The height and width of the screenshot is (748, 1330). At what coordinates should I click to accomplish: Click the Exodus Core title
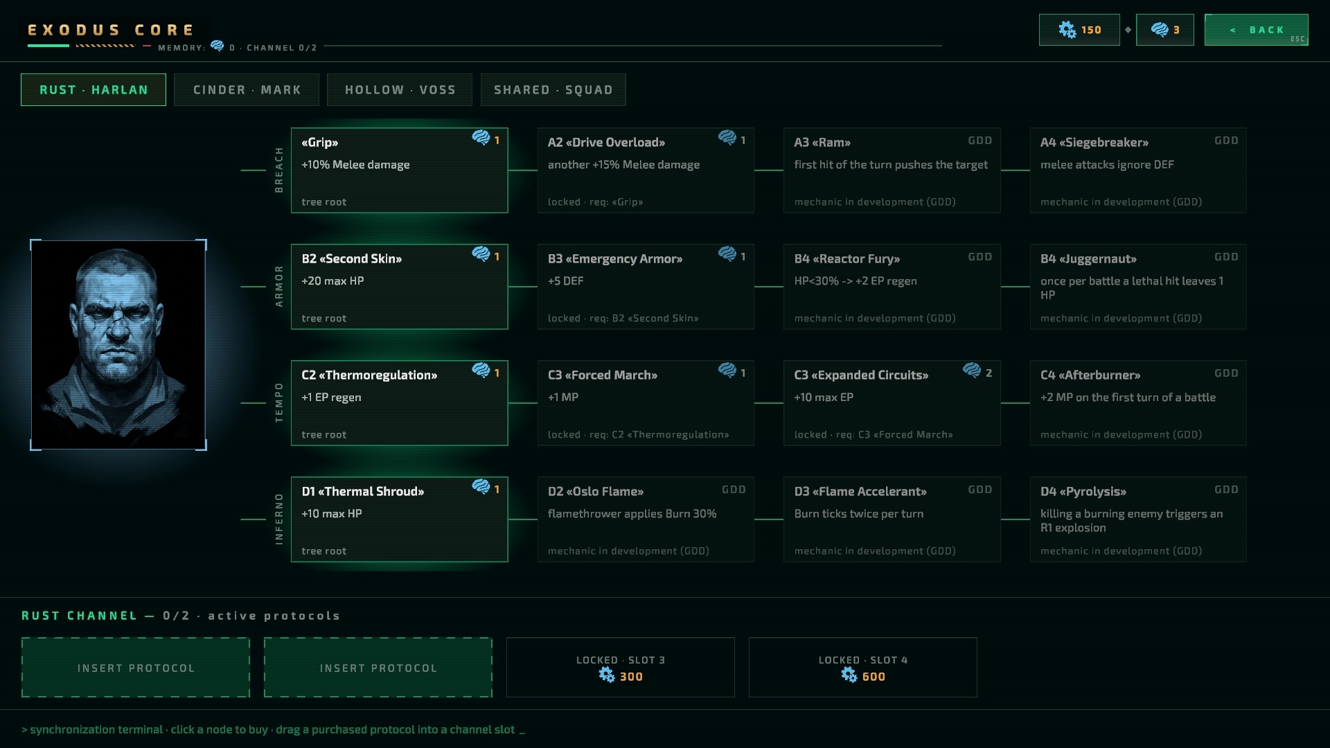click(x=111, y=30)
